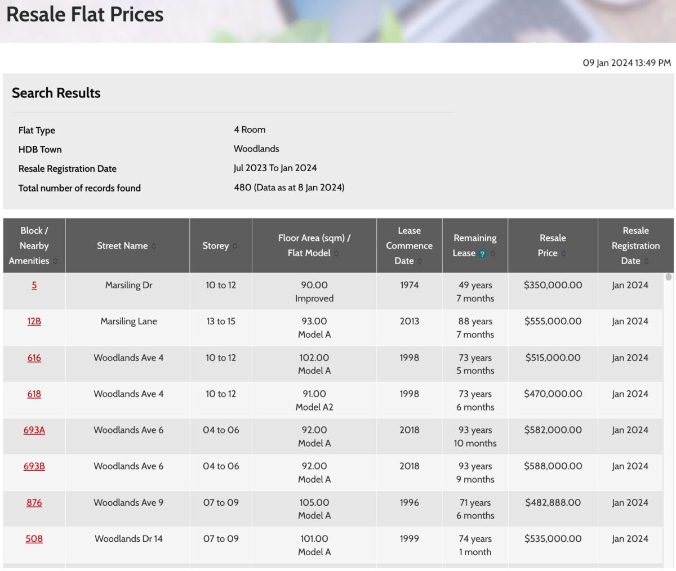This screenshot has height=571, width=676.
Task: View block 12B on Marsiling Lane
Action: point(34,321)
